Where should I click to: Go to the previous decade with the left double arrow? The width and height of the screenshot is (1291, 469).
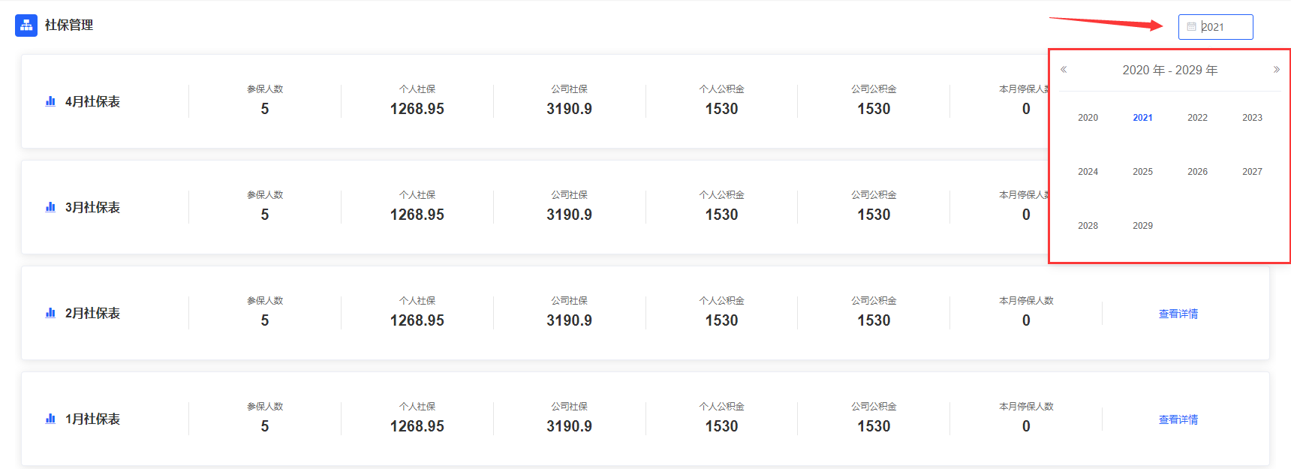click(x=1064, y=70)
